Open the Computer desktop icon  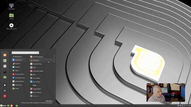coord(11,7)
